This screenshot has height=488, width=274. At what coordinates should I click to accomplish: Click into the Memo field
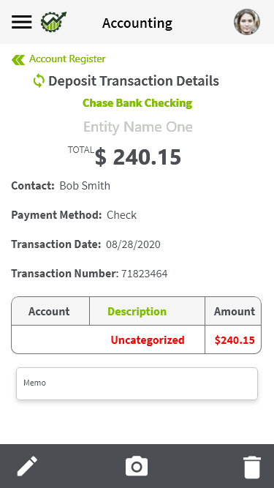137,383
